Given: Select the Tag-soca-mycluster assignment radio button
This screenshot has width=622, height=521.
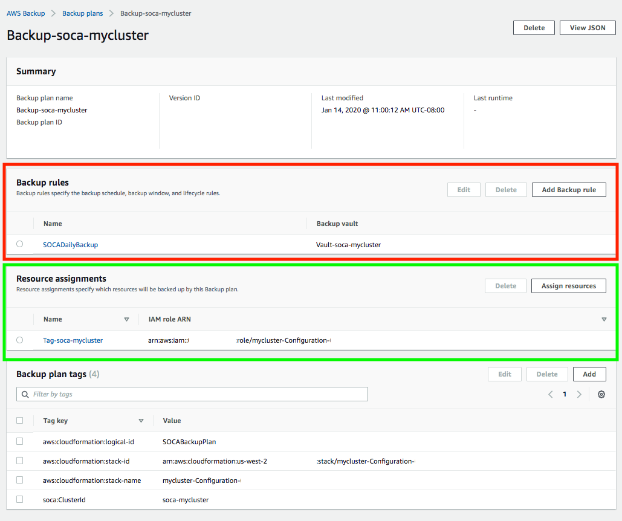Looking at the screenshot, I should [x=20, y=340].
